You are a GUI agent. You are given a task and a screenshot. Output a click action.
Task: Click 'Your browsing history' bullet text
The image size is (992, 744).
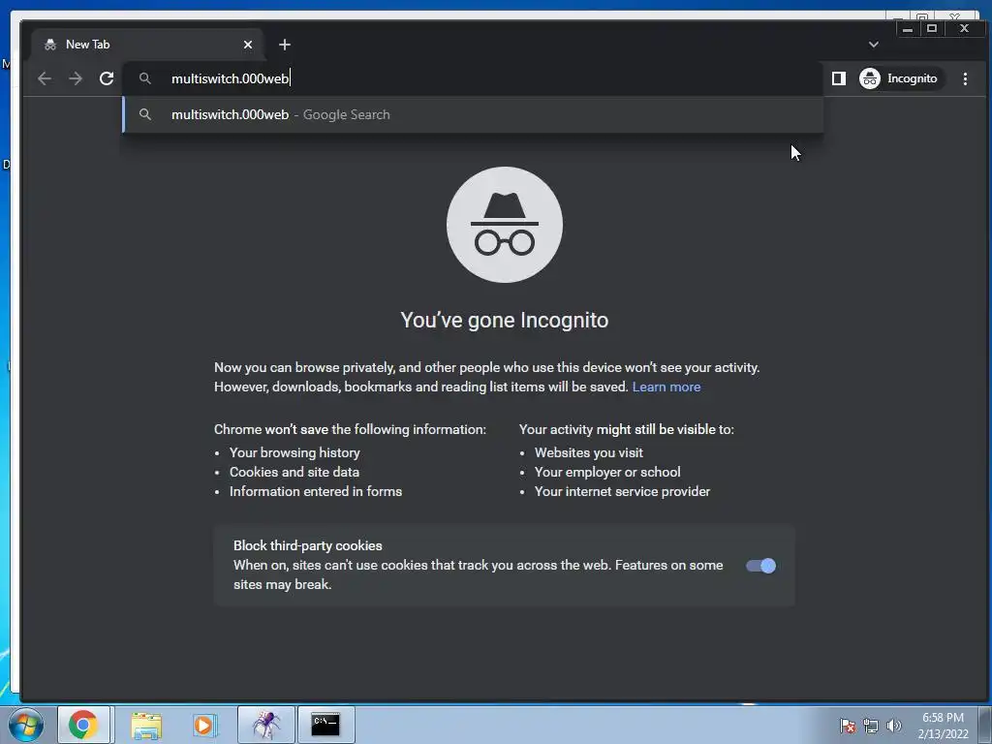pos(294,453)
